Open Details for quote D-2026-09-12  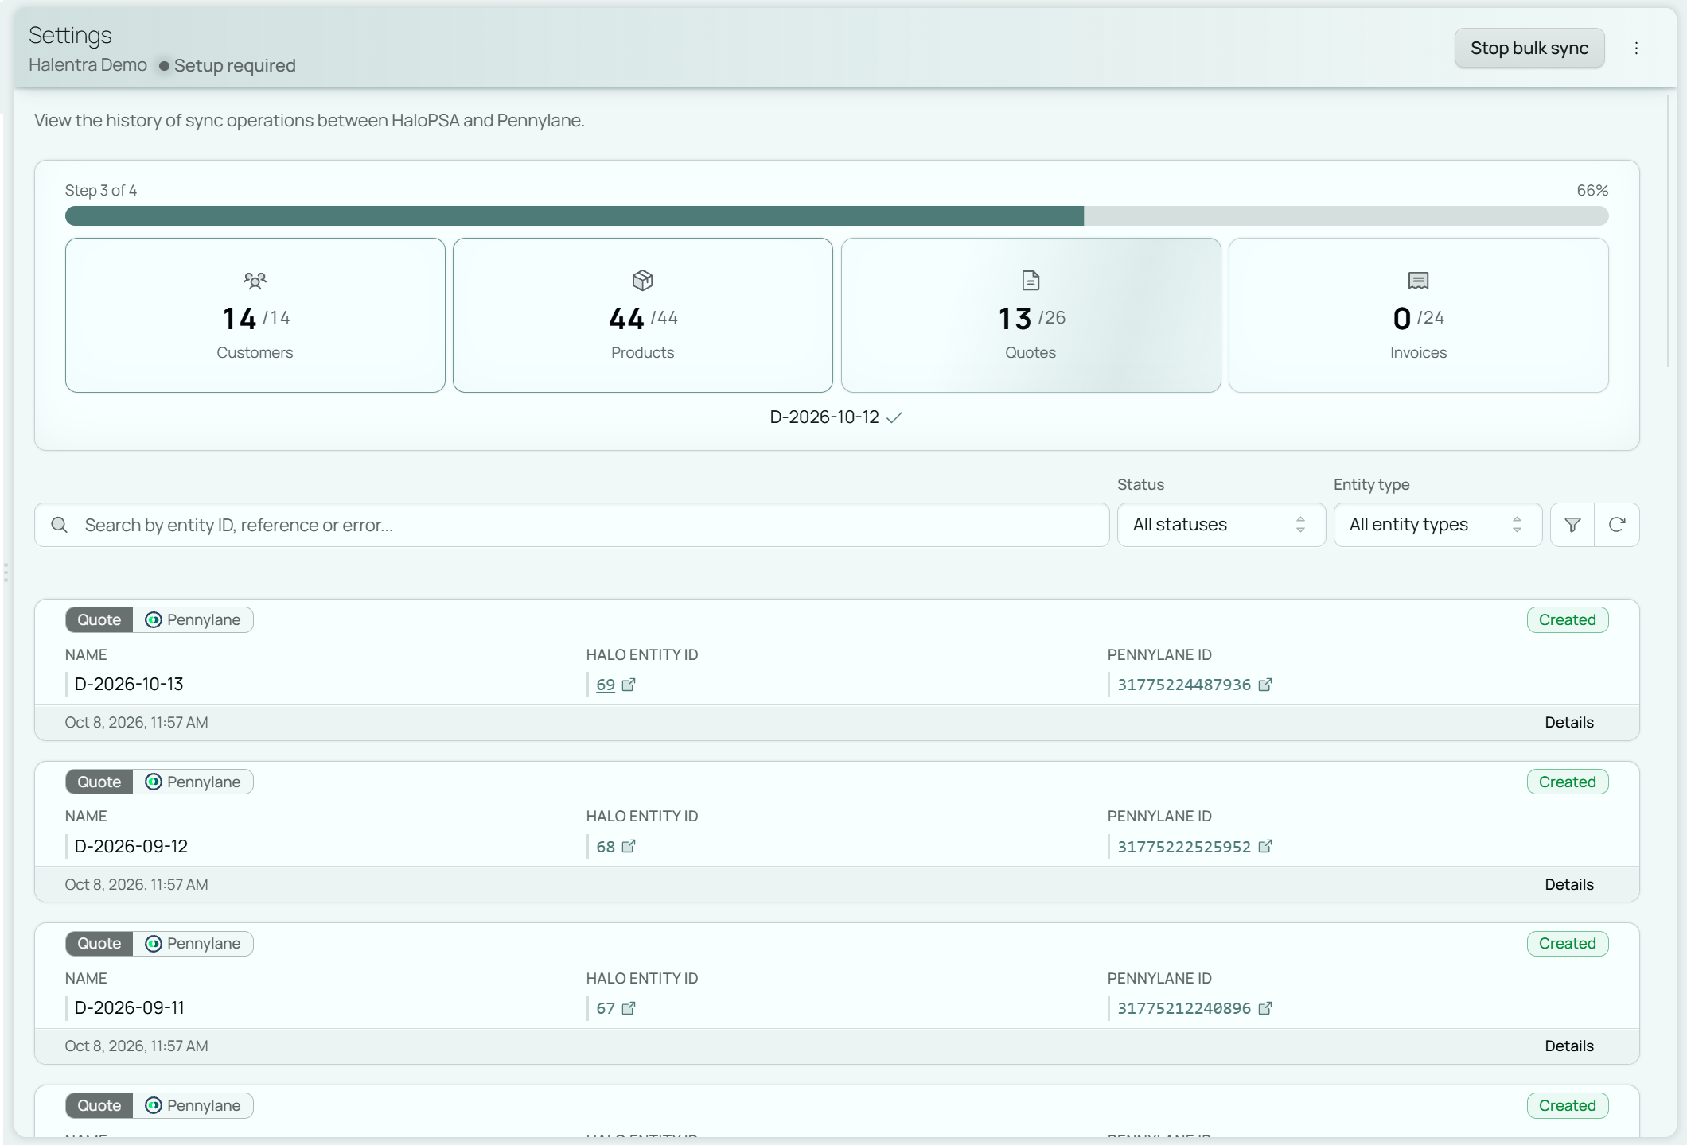click(1568, 884)
